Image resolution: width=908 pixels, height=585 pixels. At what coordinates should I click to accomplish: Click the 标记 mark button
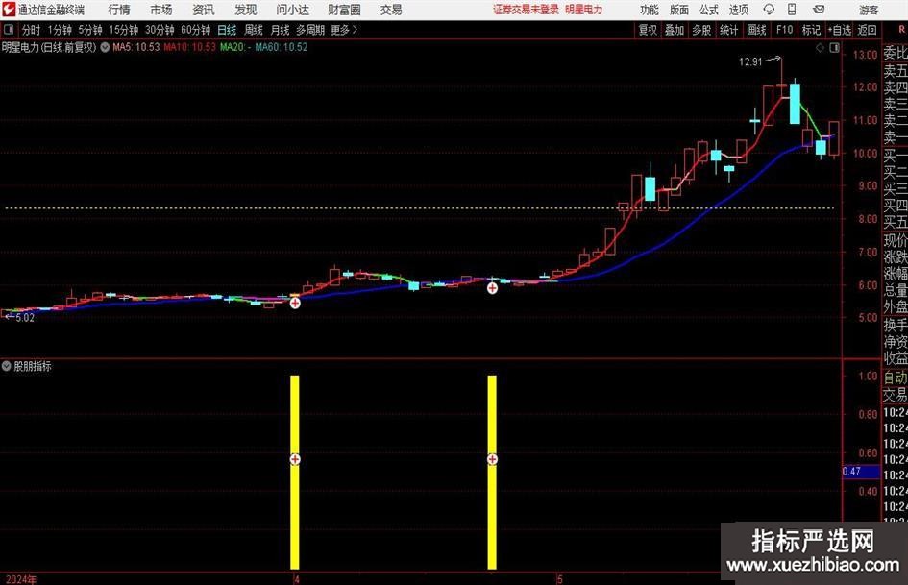(811, 30)
